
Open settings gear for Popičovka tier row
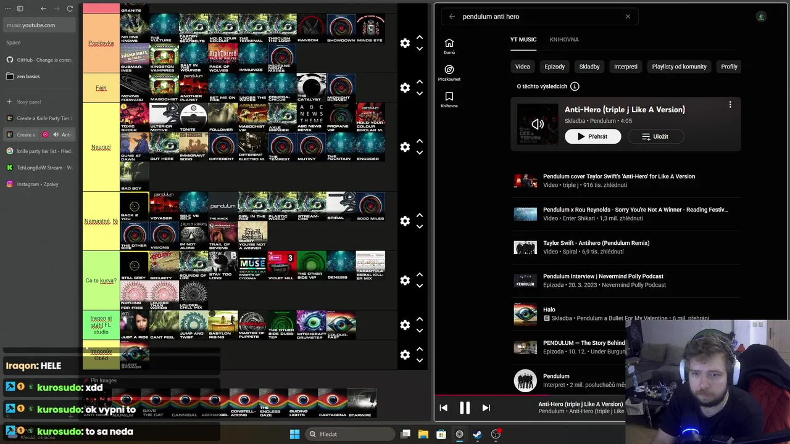coord(405,43)
